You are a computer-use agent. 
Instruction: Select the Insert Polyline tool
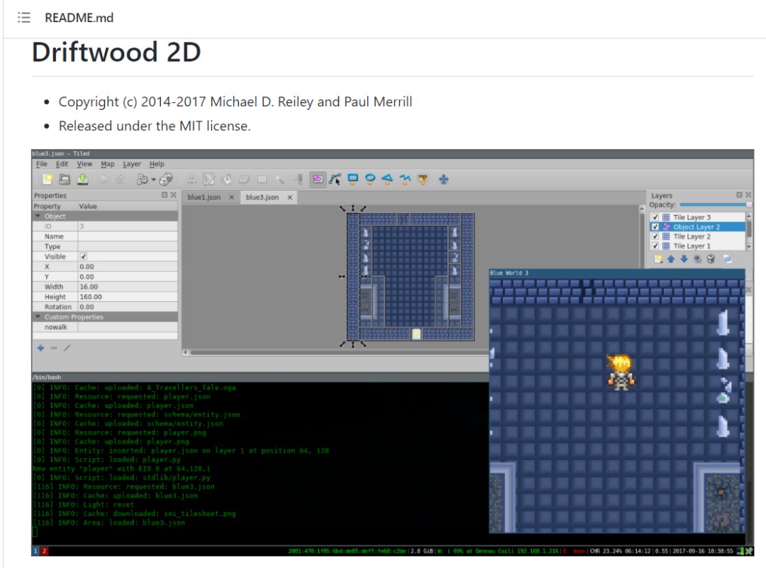pyautogui.click(x=405, y=179)
